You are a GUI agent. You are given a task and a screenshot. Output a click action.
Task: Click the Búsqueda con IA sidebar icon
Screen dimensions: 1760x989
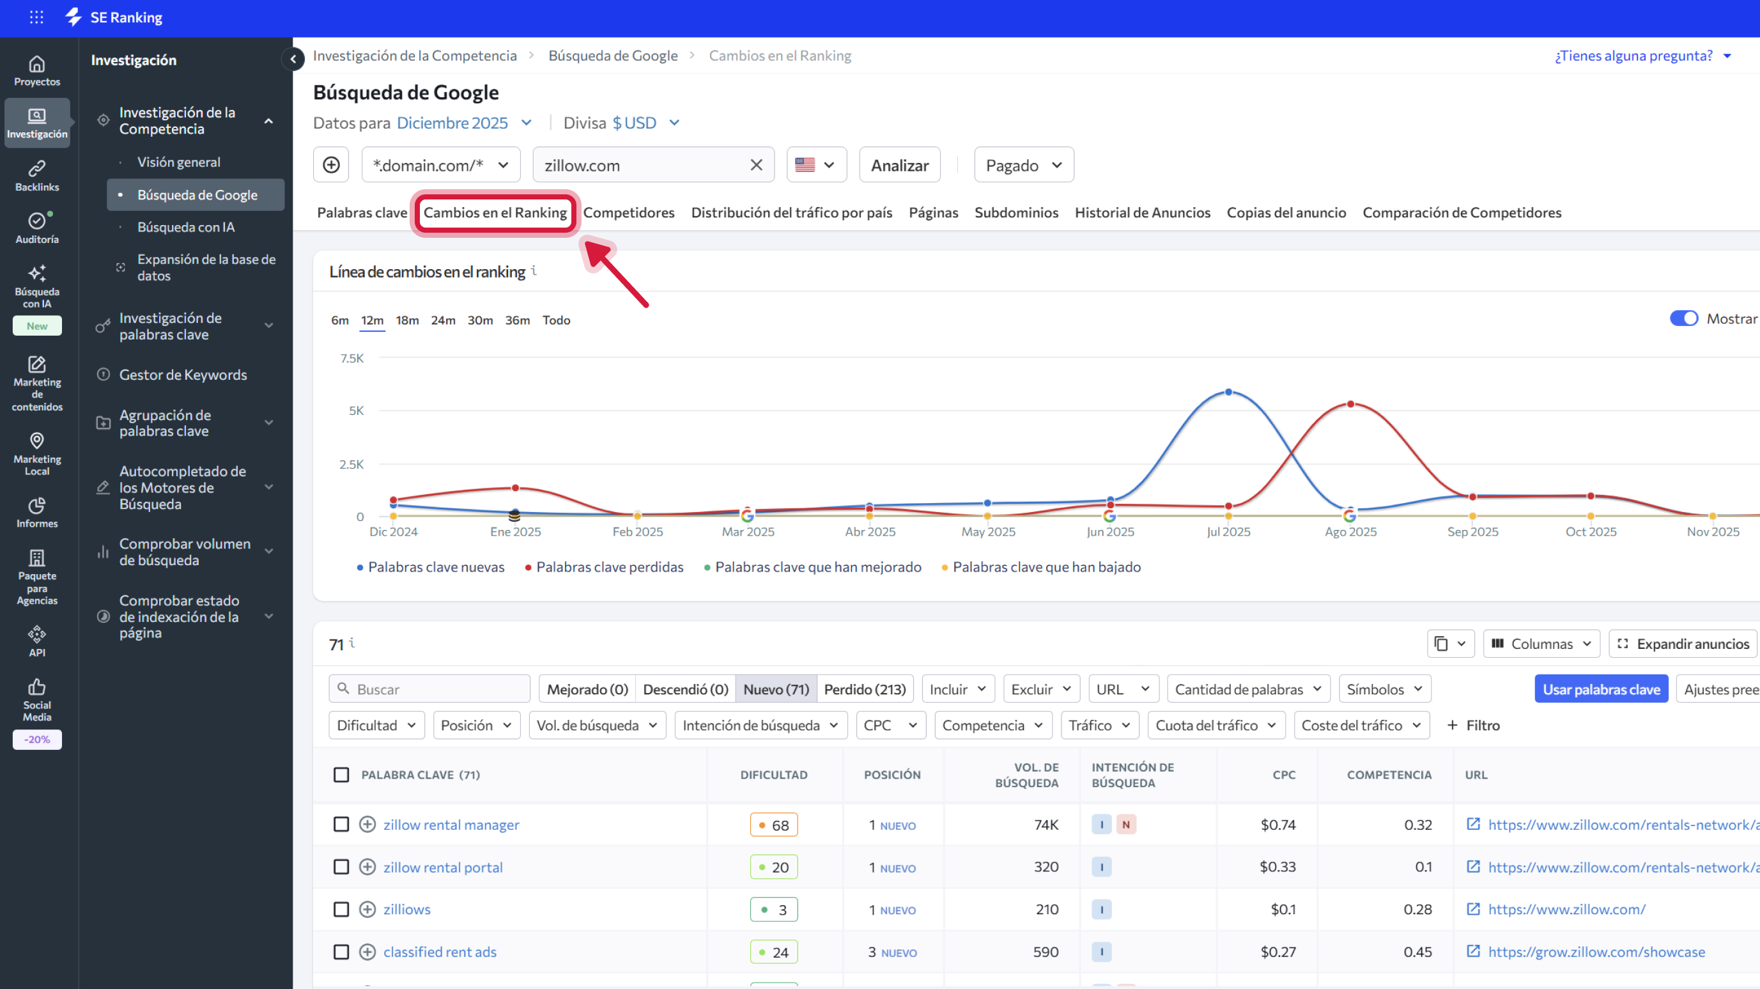(37, 283)
